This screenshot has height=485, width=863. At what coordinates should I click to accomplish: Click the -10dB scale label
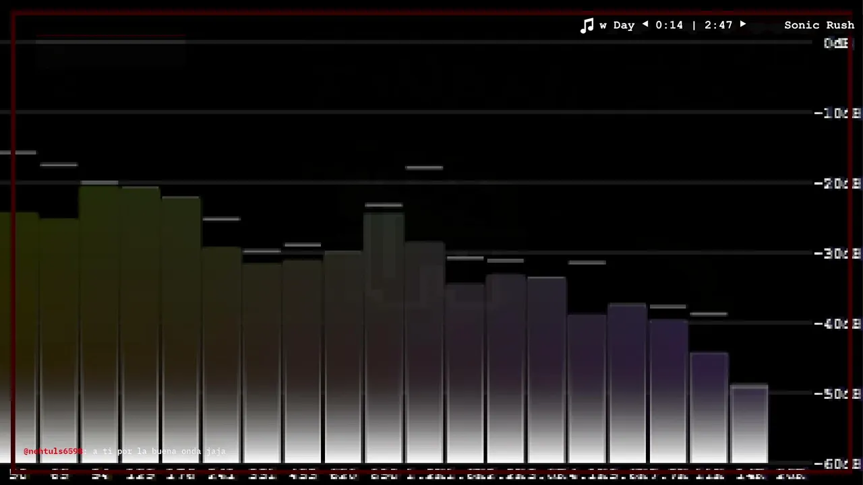pyautogui.click(x=837, y=113)
